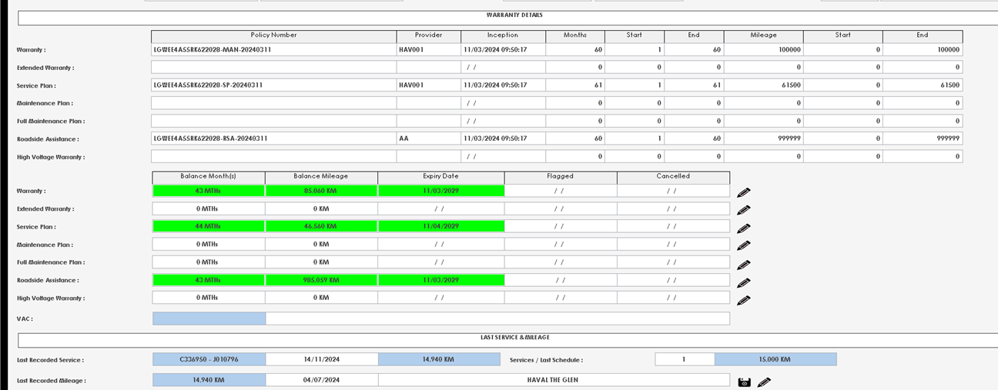Click the Last Recorded Service code C336950 - J010796
This screenshot has height=390, width=998.
pos(209,359)
